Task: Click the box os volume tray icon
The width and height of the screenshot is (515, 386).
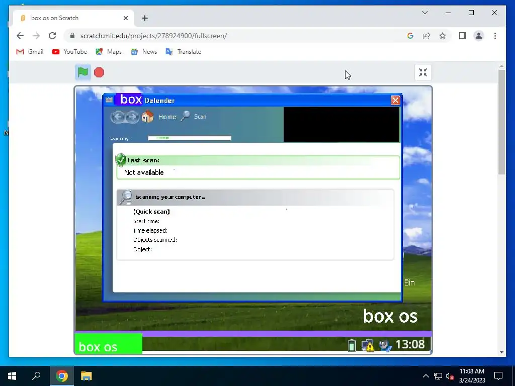Action: coord(385,345)
